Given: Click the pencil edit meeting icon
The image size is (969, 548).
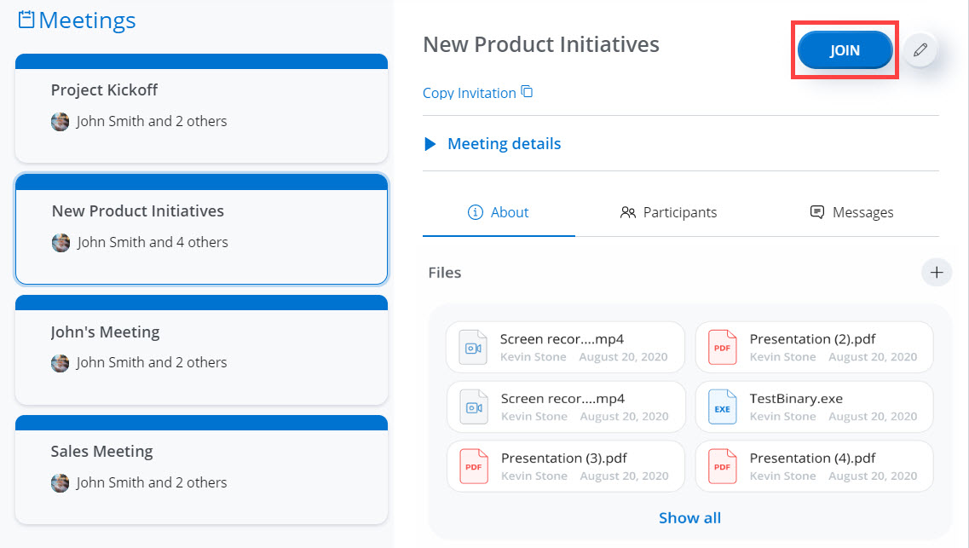Looking at the screenshot, I should tap(920, 50).
